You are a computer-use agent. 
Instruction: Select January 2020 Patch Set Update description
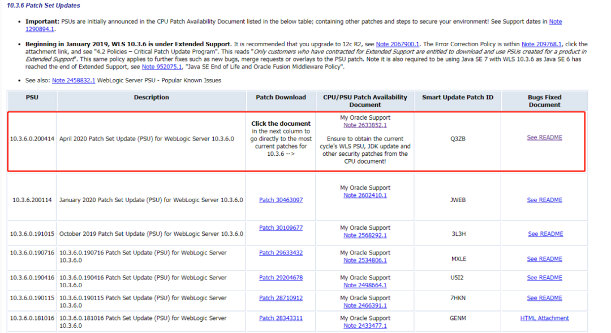[x=151, y=200]
